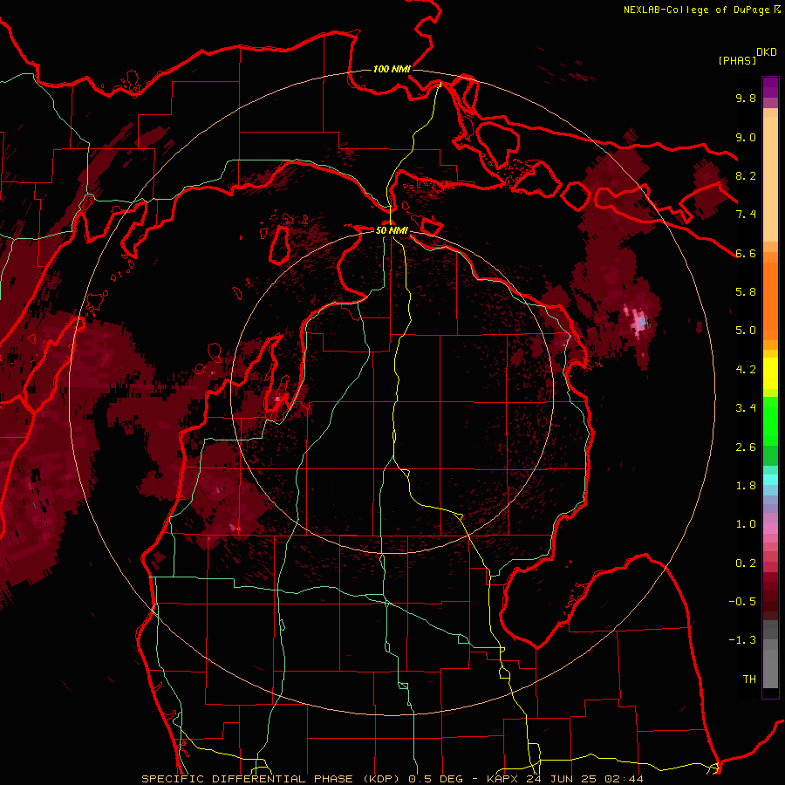Click the 9.8 value on the color scale
The image size is (785, 785).
(746, 98)
